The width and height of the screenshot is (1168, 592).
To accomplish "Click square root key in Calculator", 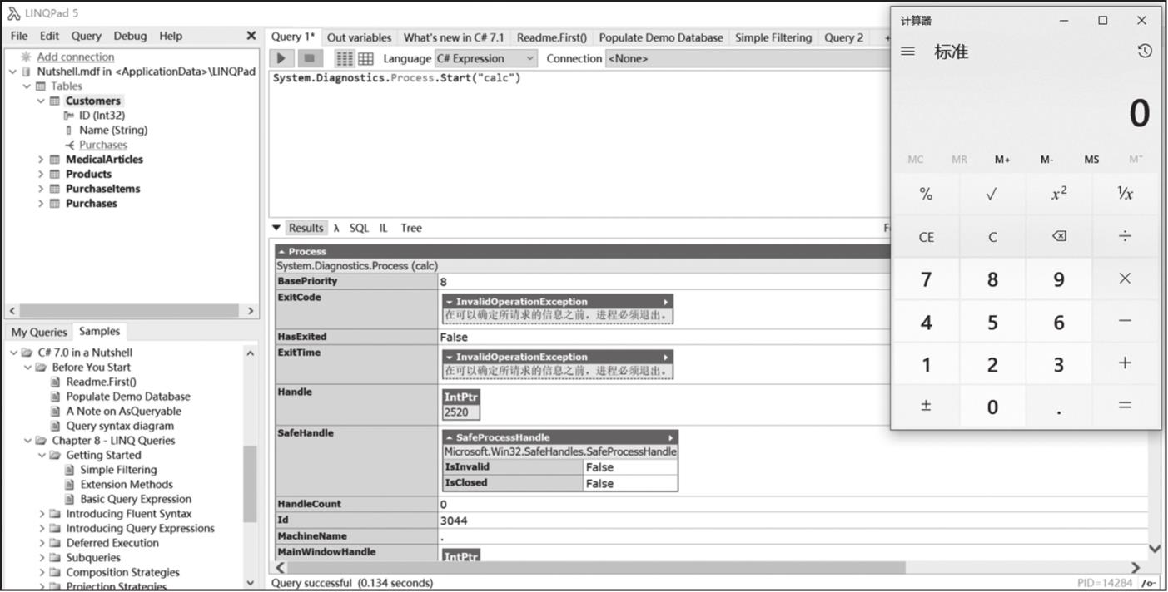I will 992,194.
